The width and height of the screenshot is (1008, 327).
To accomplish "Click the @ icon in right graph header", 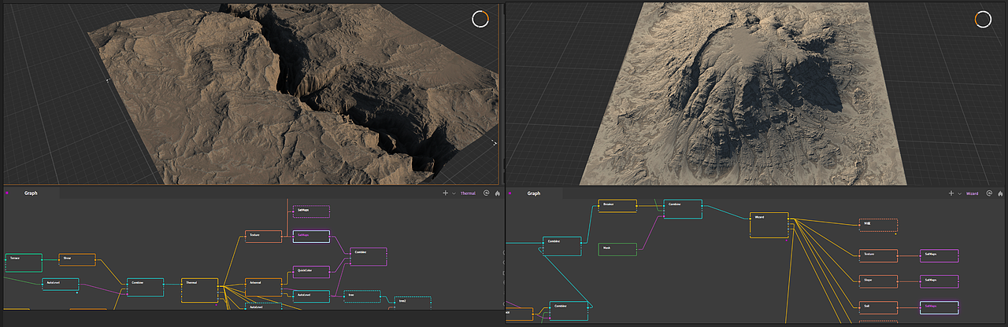I will click(x=989, y=193).
